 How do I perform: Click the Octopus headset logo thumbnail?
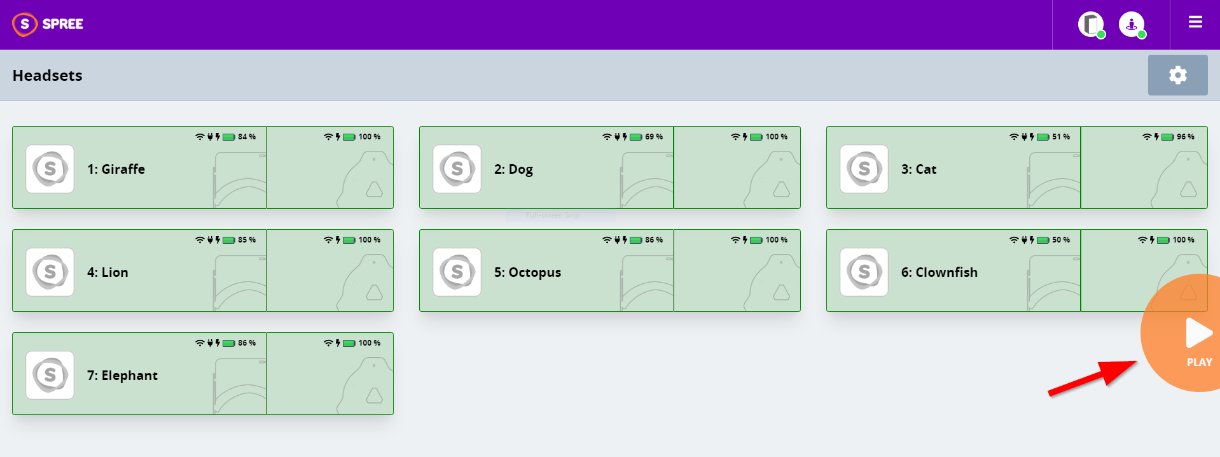click(457, 272)
